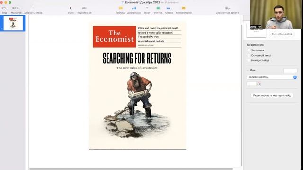Viewport: 303px width, 170px height.
Task: Start slideshow with the Play (Пуск) button
Action: pyautogui.click(x=71, y=8)
